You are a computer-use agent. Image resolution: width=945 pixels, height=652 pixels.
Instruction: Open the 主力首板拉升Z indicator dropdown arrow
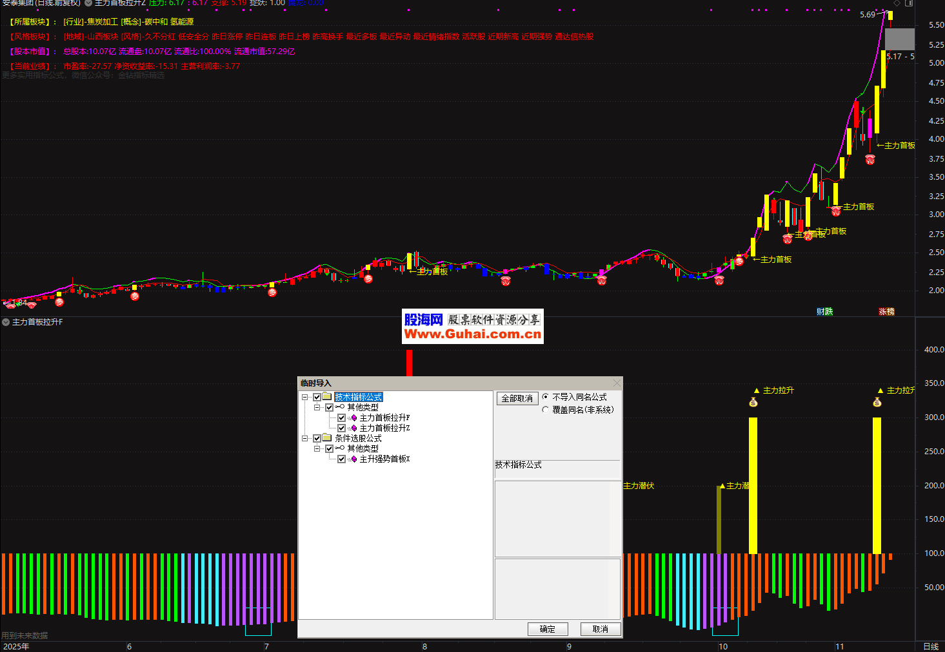click(88, 3)
